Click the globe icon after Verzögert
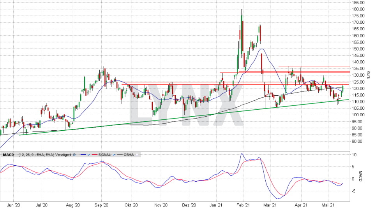Screen dimensions: 374x210 [74, 155]
